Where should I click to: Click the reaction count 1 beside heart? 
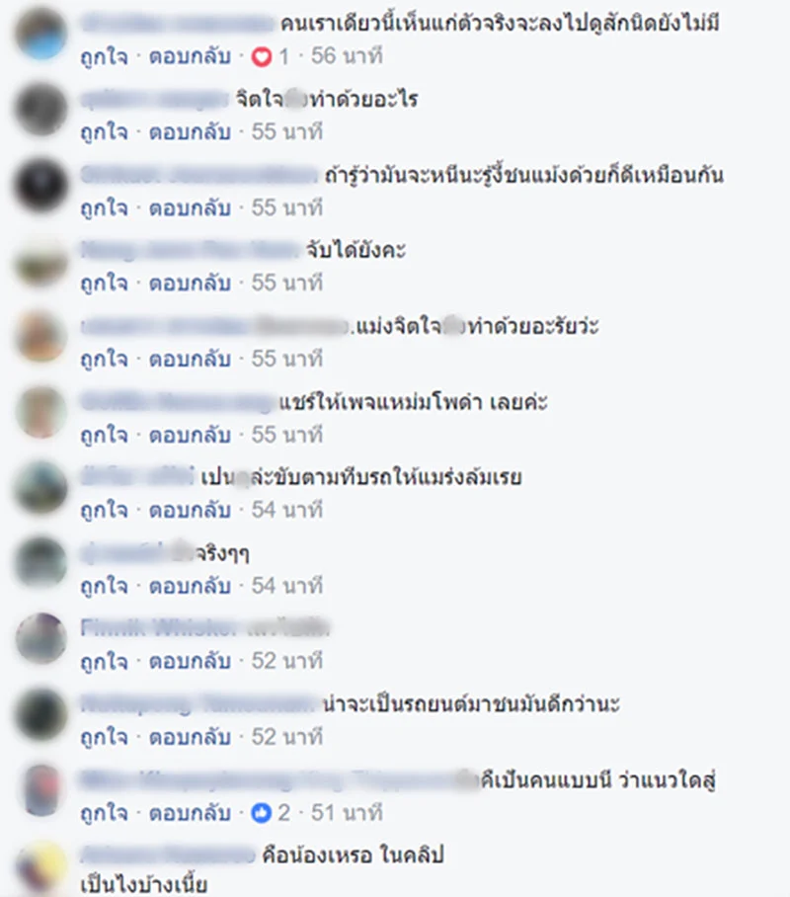pos(283,56)
